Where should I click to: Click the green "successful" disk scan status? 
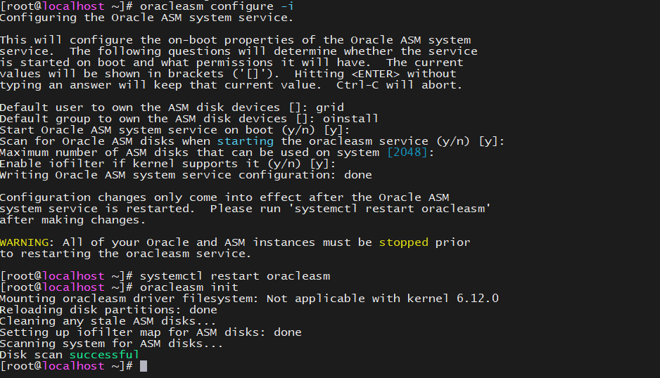pos(104,355)
